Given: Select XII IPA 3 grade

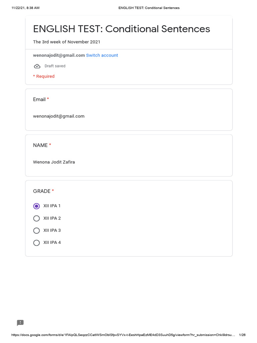Looking at the screenshot, I should (x=36, y=230).
